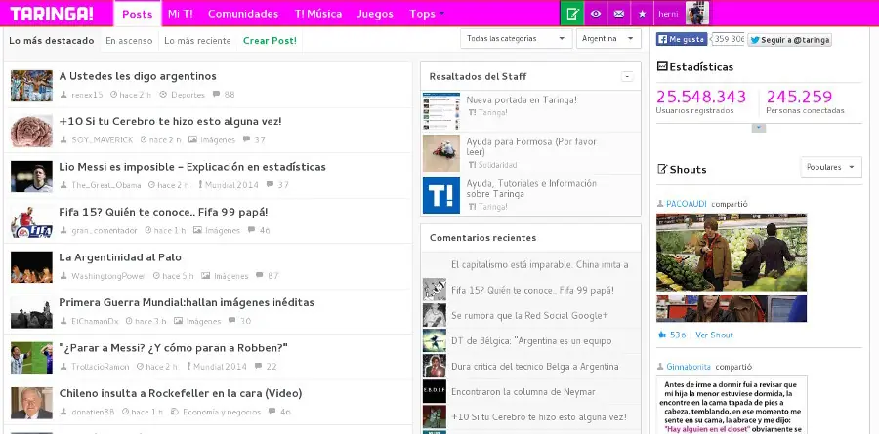Click the comment bubble icon showing 46 on the Fifa 15 post
This screenshot has height=434, width=879.
click(251, 230)
